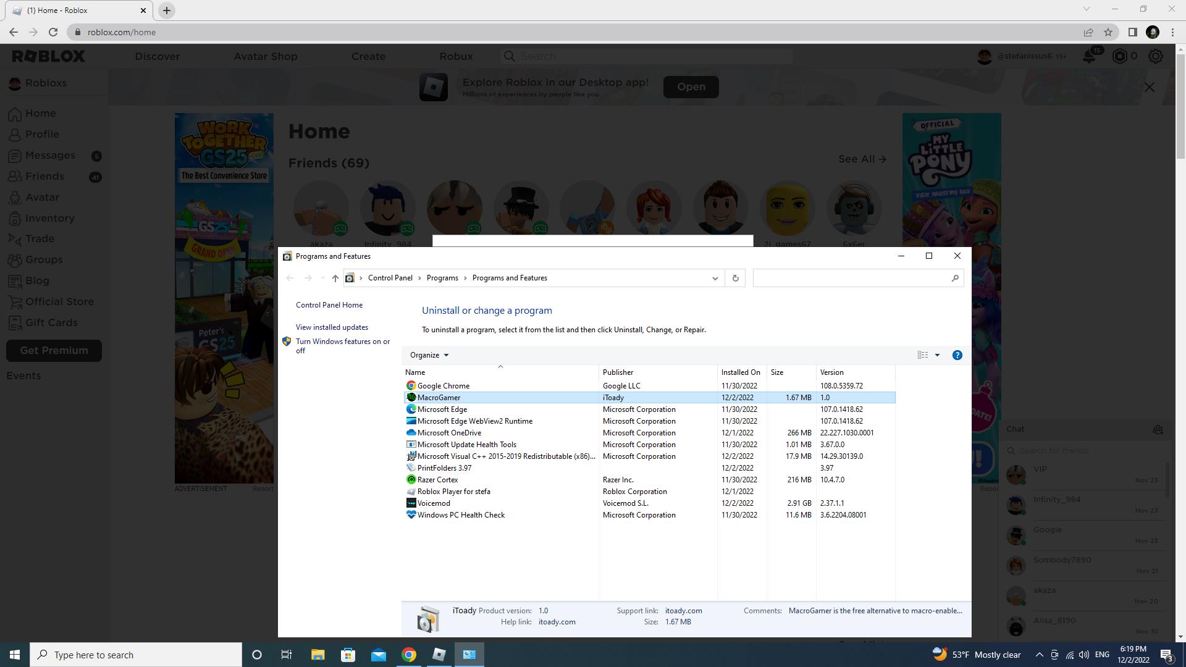Expand the Organize dropdown menu
1186x667 pixels.
(x=429, y=355)
